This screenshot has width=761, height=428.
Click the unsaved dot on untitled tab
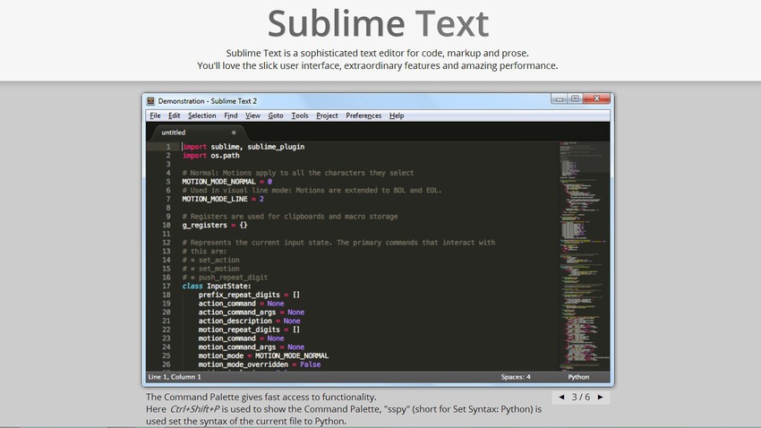[x=234, y=133]
